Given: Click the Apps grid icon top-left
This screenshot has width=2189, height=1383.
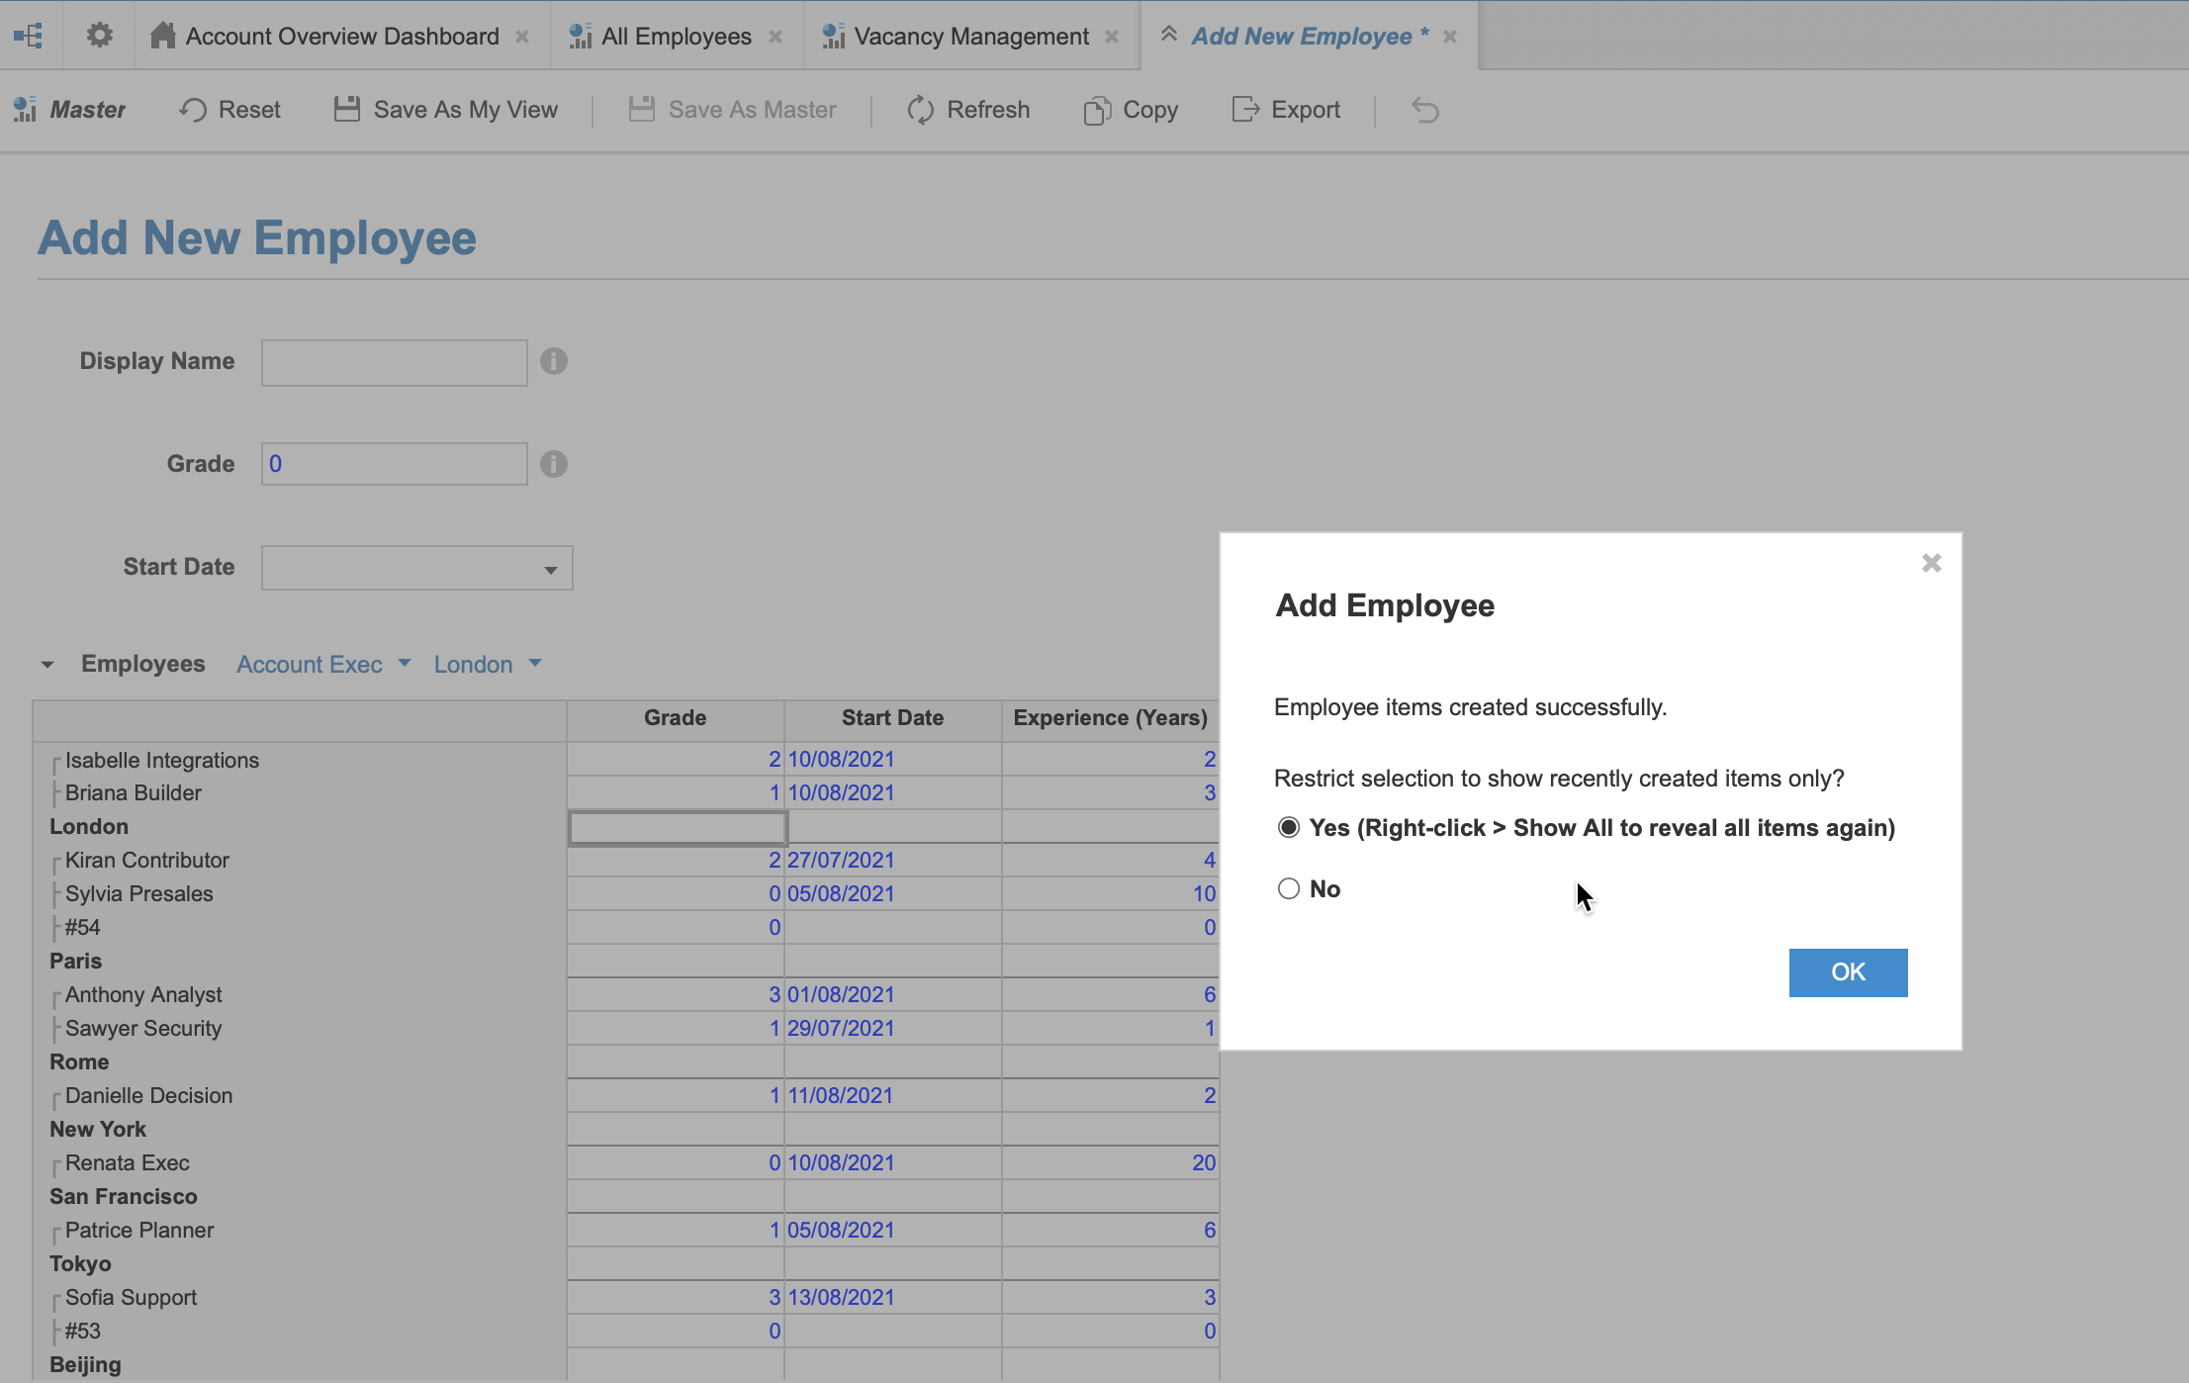Looking at the screenshot, I should coord(29,35).
